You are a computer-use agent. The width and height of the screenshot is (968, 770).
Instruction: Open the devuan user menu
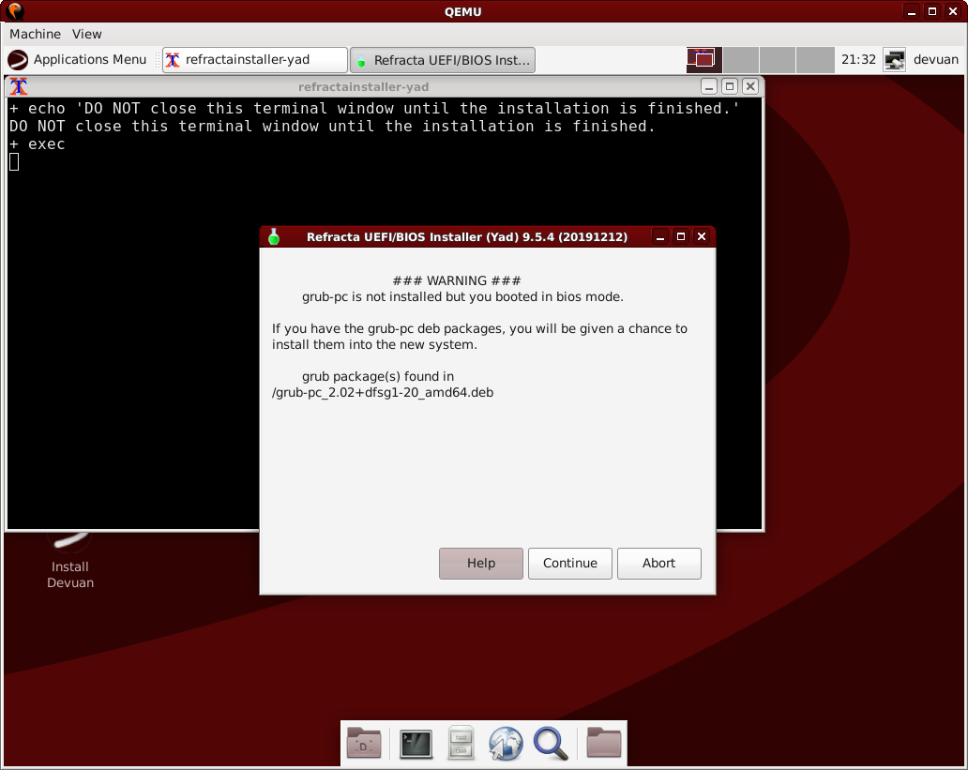pos(935,60)
